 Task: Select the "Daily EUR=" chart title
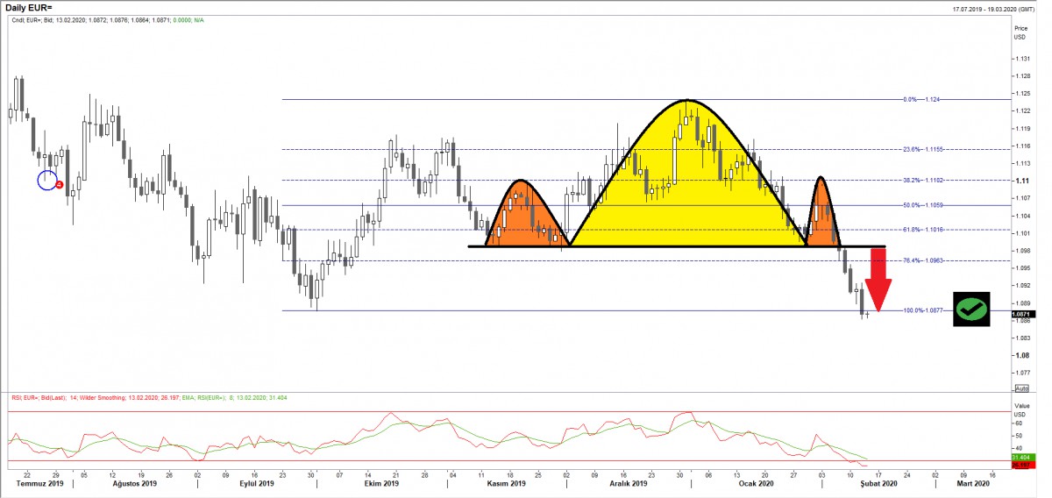[29, 8]
